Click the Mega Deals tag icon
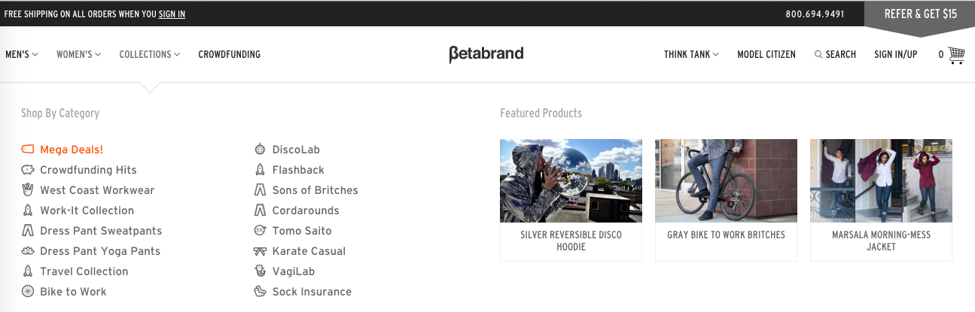 (28, 150)
